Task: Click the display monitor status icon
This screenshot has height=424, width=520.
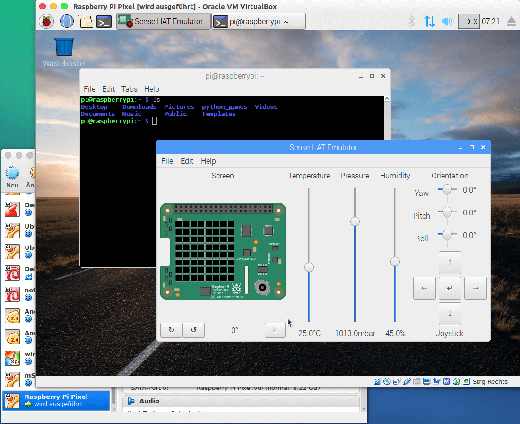Action: tap(426, 381)
